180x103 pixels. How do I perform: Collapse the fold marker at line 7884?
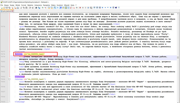(9, 79)
